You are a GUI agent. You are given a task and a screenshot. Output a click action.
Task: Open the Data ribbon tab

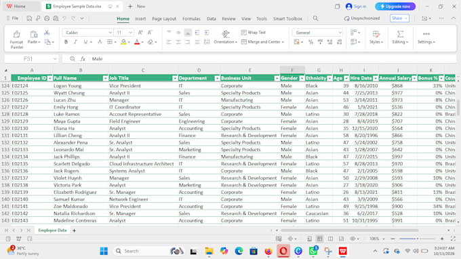pyautogui.click(x=211, y=18)
